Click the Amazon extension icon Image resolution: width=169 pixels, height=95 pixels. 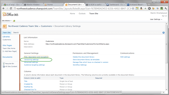click(x=141, y=8)
